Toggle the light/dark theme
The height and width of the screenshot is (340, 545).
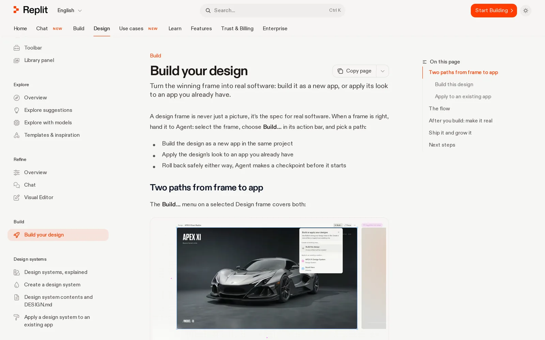[526, 11]
